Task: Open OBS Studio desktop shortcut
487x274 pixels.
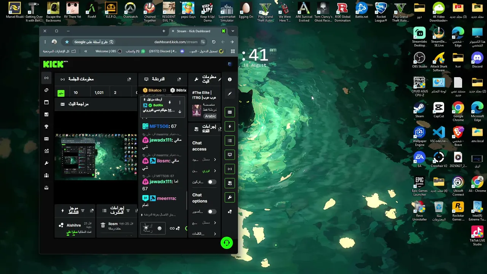Action: pyautogui.click(x=419, y=60)
